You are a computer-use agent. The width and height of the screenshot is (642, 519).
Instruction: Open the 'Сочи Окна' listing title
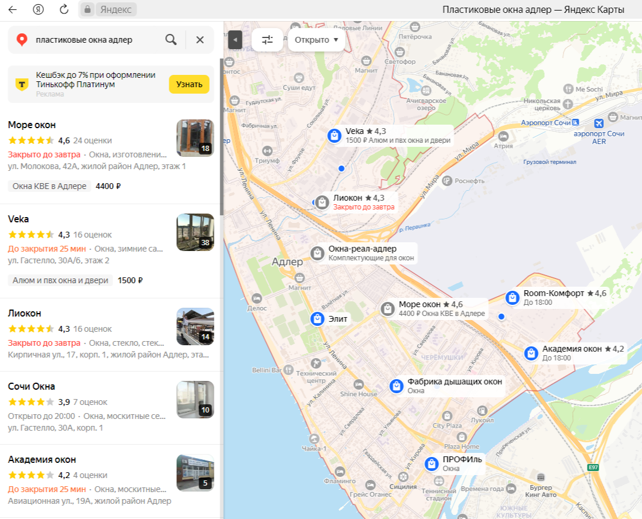pos(32,387)
